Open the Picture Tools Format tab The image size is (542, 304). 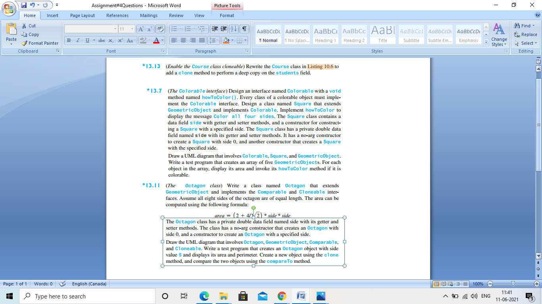(227, 15)
